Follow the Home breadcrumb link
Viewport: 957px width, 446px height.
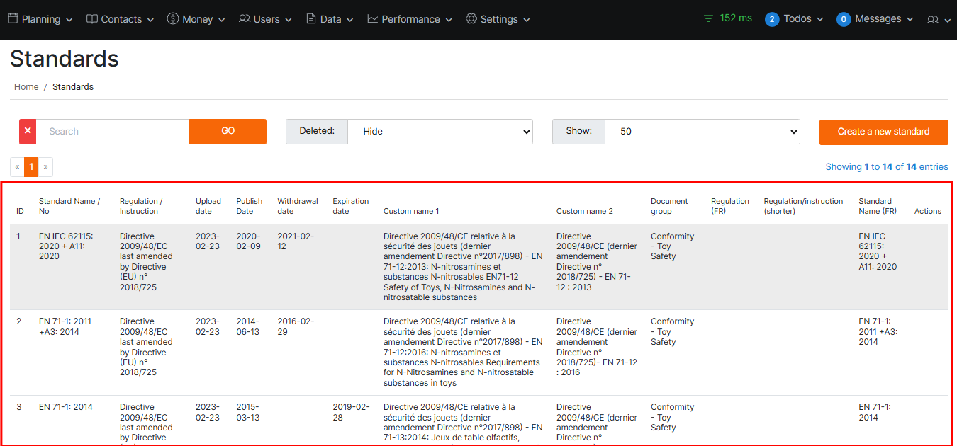pos(26,87)
